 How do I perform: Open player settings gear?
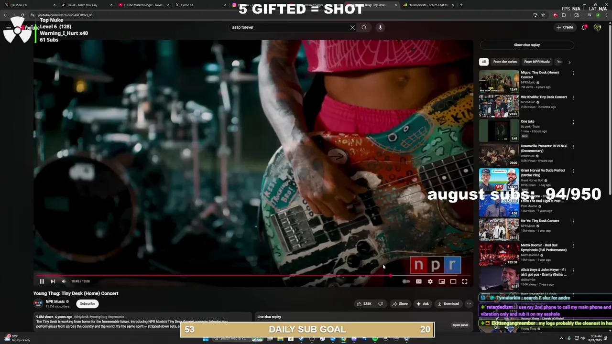(430, 281)
